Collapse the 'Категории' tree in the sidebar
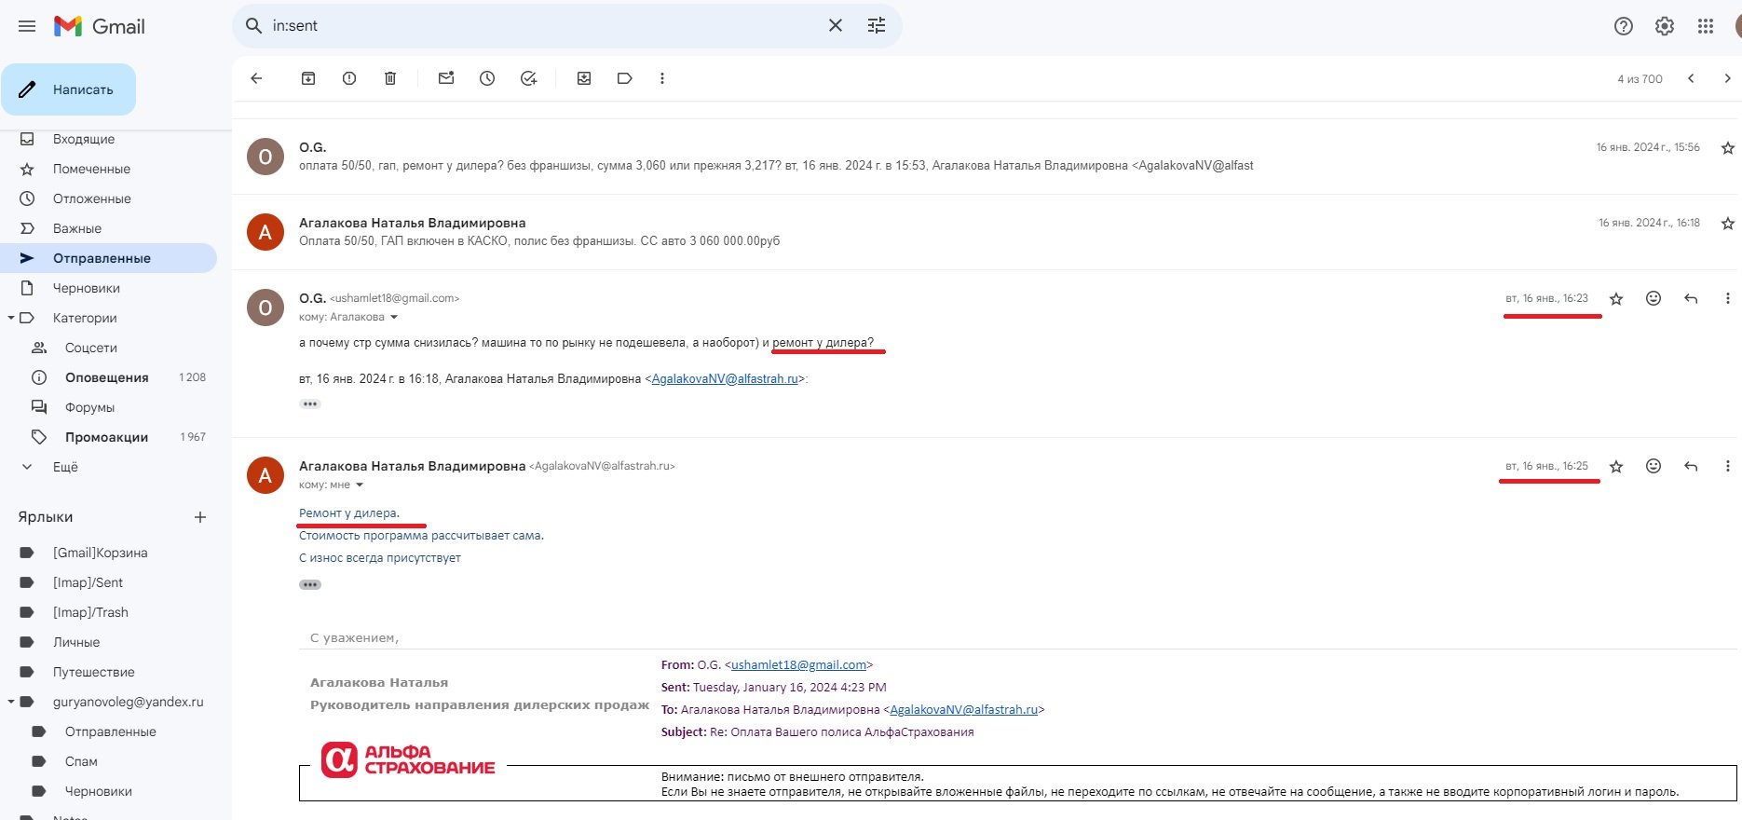1742x820 pixels. (x=11, y=318)
